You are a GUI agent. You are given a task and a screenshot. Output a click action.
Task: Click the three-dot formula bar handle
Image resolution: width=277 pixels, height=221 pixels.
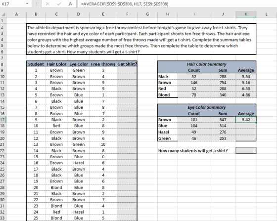[x=37, y=3]
